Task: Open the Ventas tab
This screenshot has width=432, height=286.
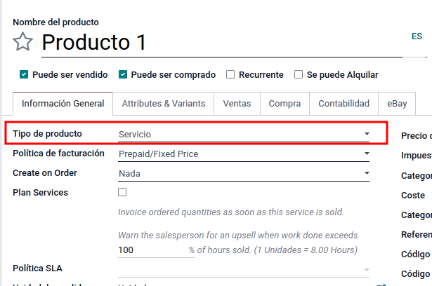Action: point(237,103)
